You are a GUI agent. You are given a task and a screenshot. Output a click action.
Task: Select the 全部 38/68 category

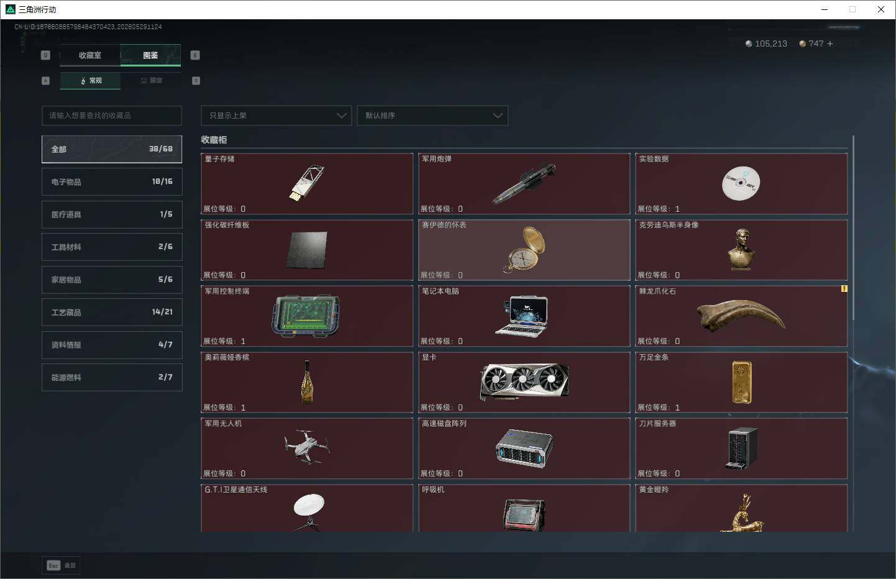(112, 149)
